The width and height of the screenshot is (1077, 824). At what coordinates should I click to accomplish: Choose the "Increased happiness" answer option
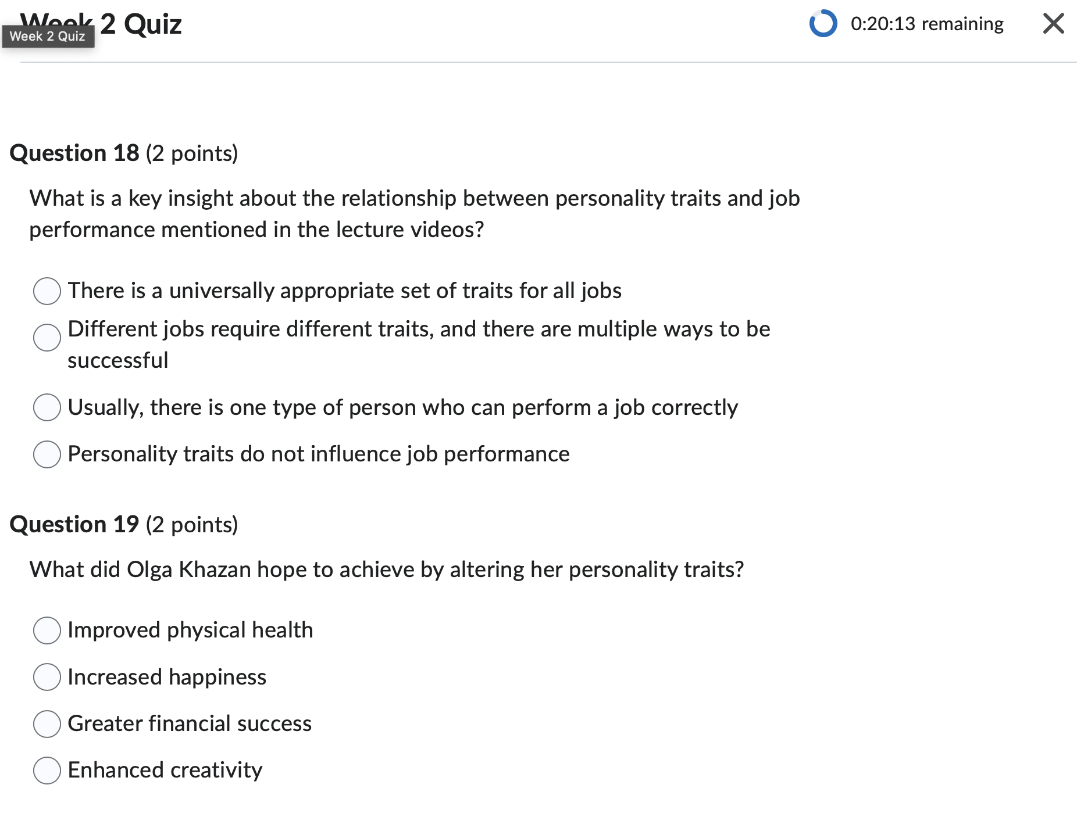tap(47, 677)
